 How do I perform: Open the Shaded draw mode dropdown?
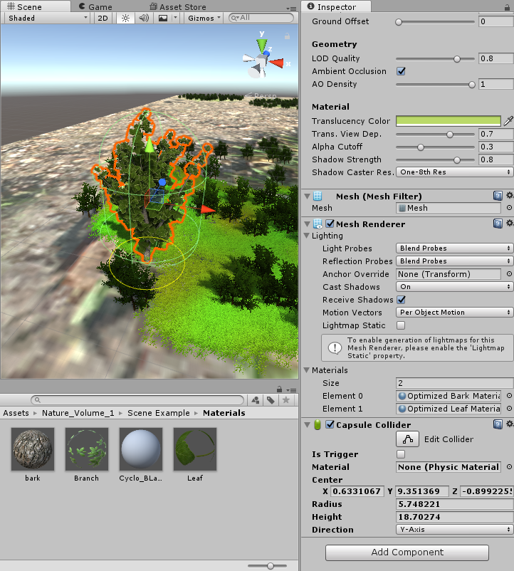[x=47, y=18]
